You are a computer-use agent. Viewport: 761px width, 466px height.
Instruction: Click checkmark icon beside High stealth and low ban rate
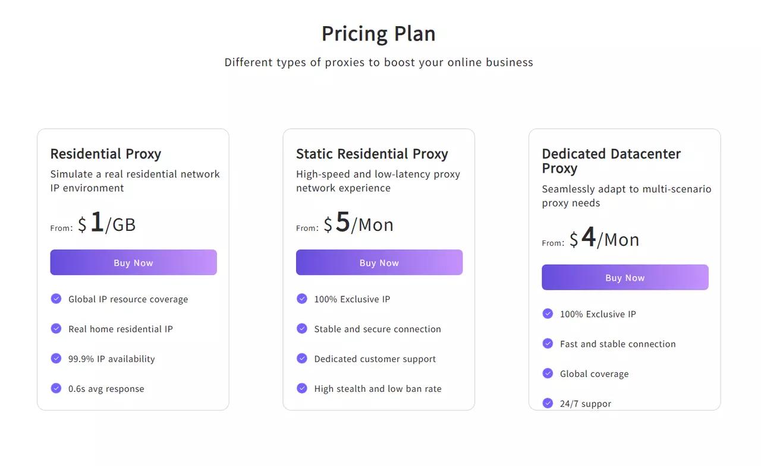[x=302, y=388]
